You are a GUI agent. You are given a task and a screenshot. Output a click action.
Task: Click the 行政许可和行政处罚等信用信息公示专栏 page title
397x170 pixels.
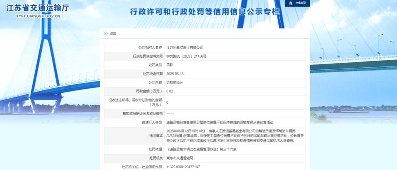[x=205, y=12]
